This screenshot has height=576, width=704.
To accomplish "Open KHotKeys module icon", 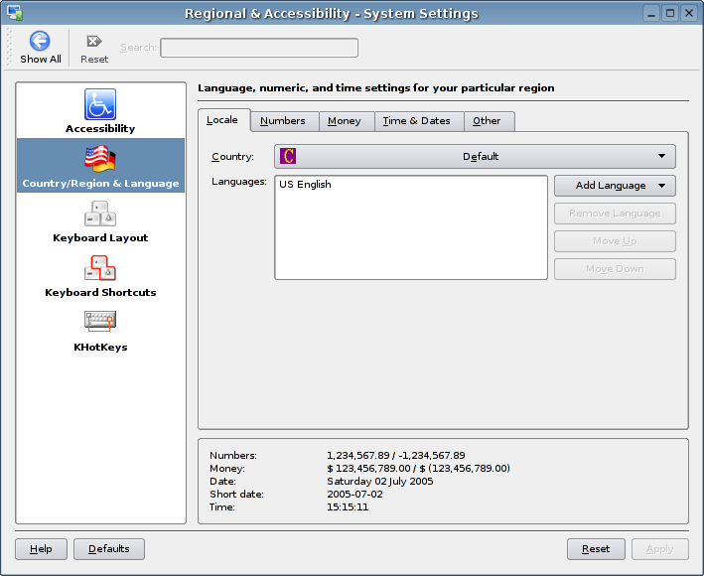I will tap(100, 322).
